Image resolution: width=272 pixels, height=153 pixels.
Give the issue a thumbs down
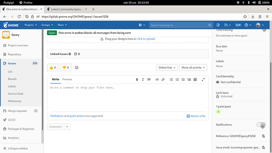tap(65, 68)
